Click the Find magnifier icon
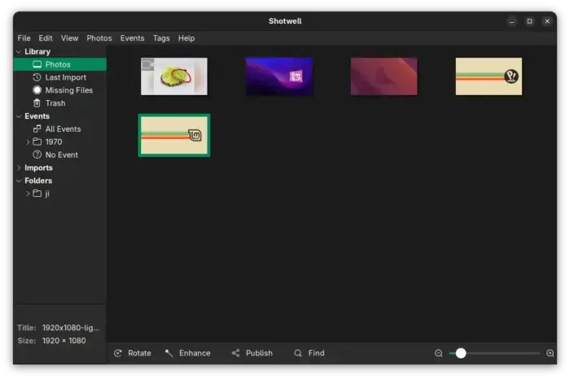This screenshot has height=379, width=570. click(298, 353)
